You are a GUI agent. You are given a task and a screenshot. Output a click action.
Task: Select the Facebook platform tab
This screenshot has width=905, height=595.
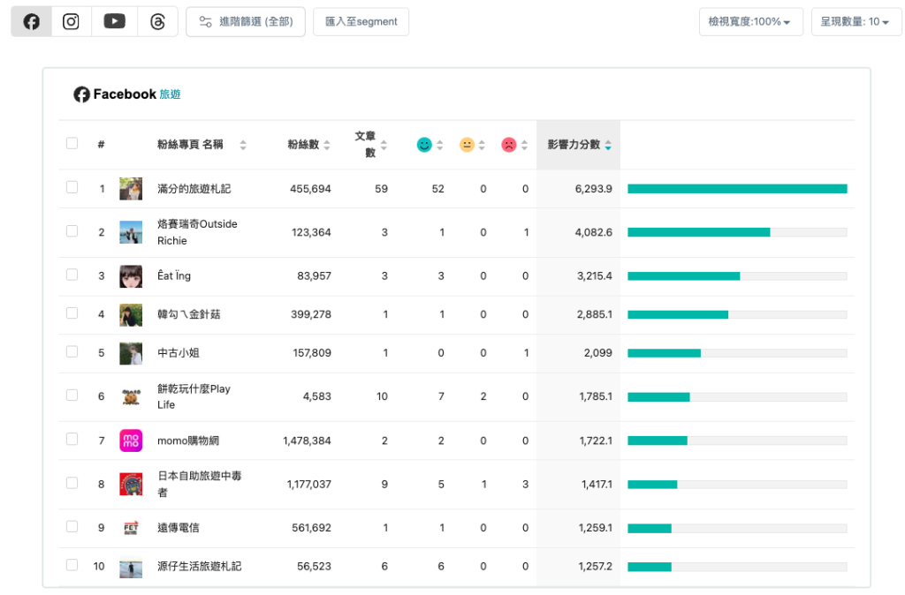pos(31,22)
